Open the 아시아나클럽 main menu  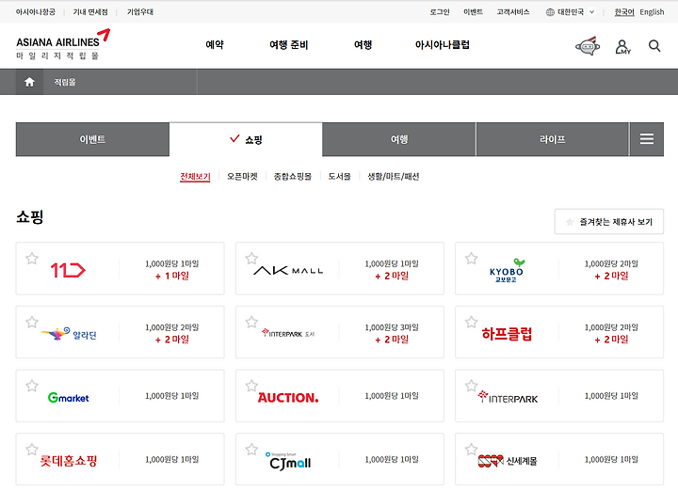[x=442, y=45]
